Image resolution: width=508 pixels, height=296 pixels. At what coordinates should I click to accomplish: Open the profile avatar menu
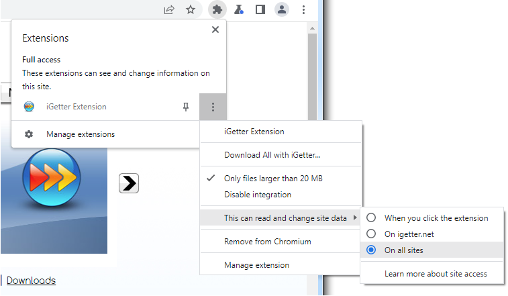tap(283, 9)
